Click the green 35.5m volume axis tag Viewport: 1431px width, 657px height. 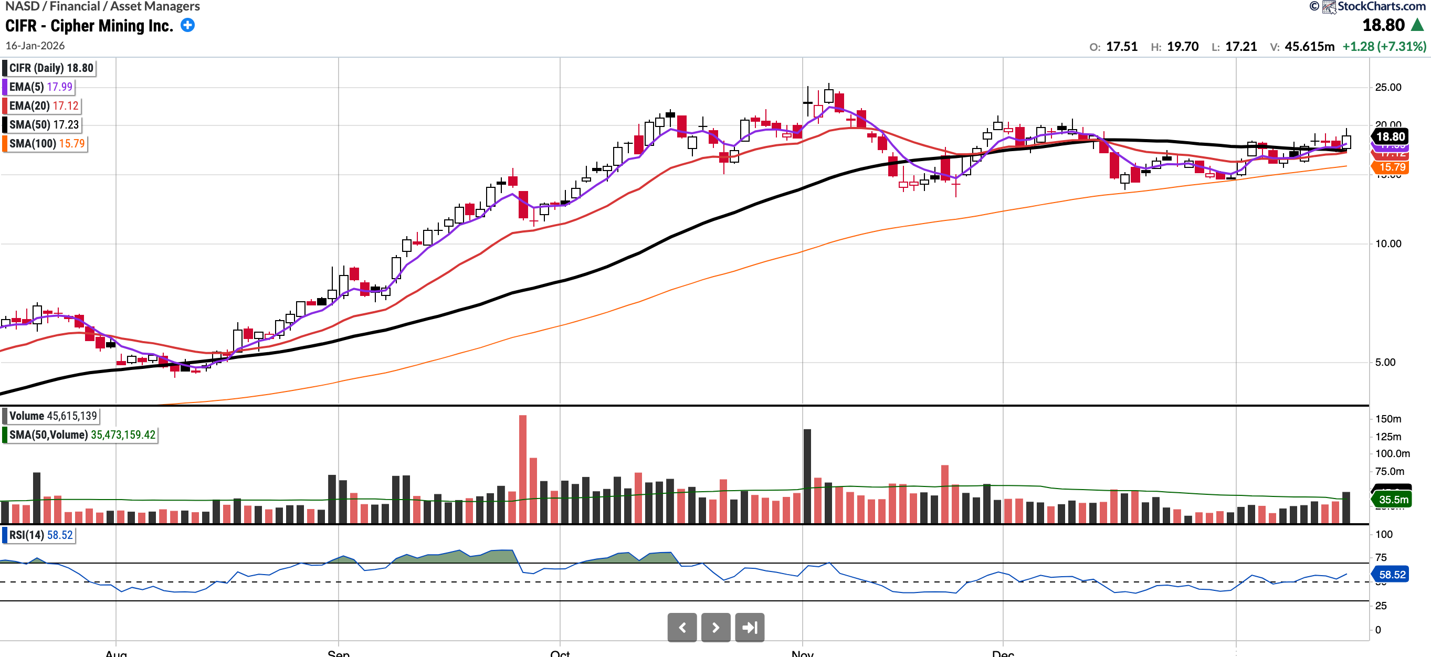1393,499
